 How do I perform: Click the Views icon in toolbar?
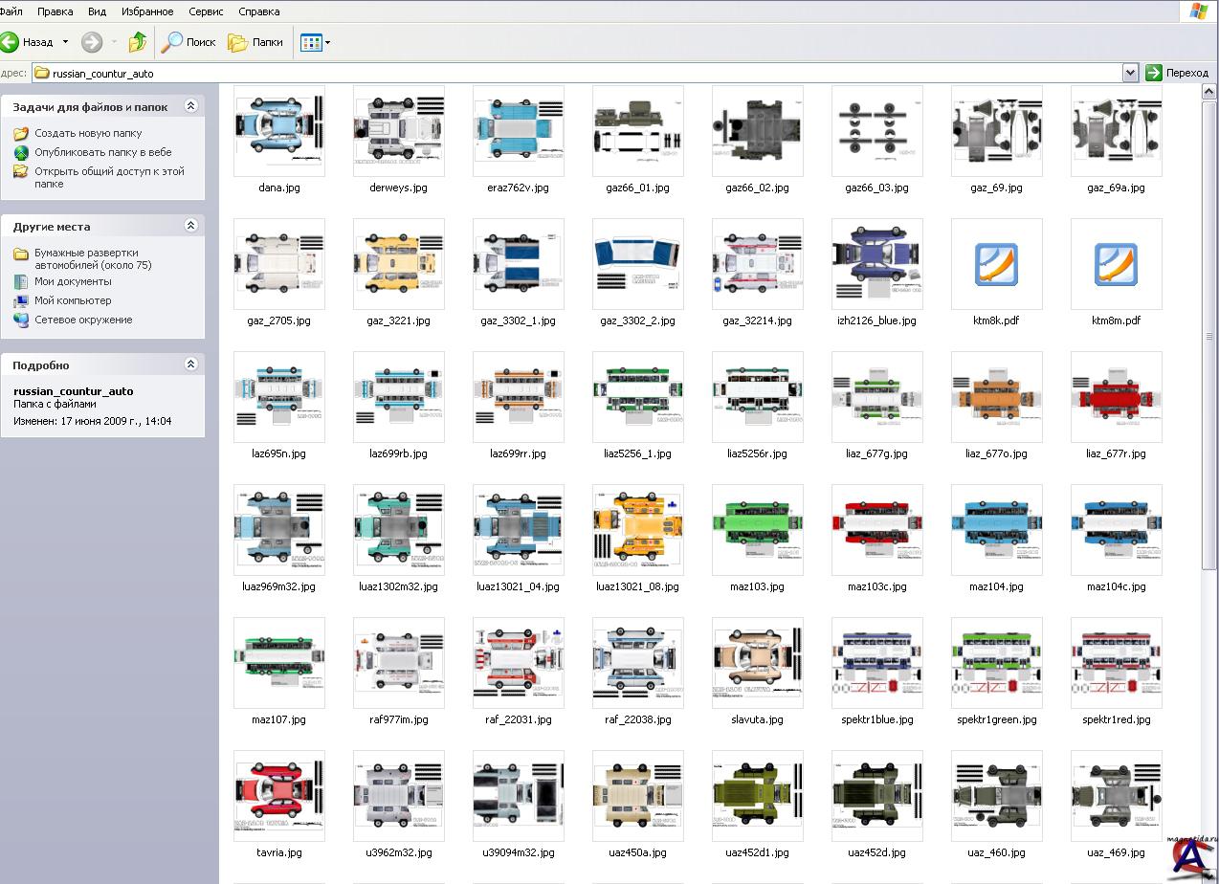[310, 42]
